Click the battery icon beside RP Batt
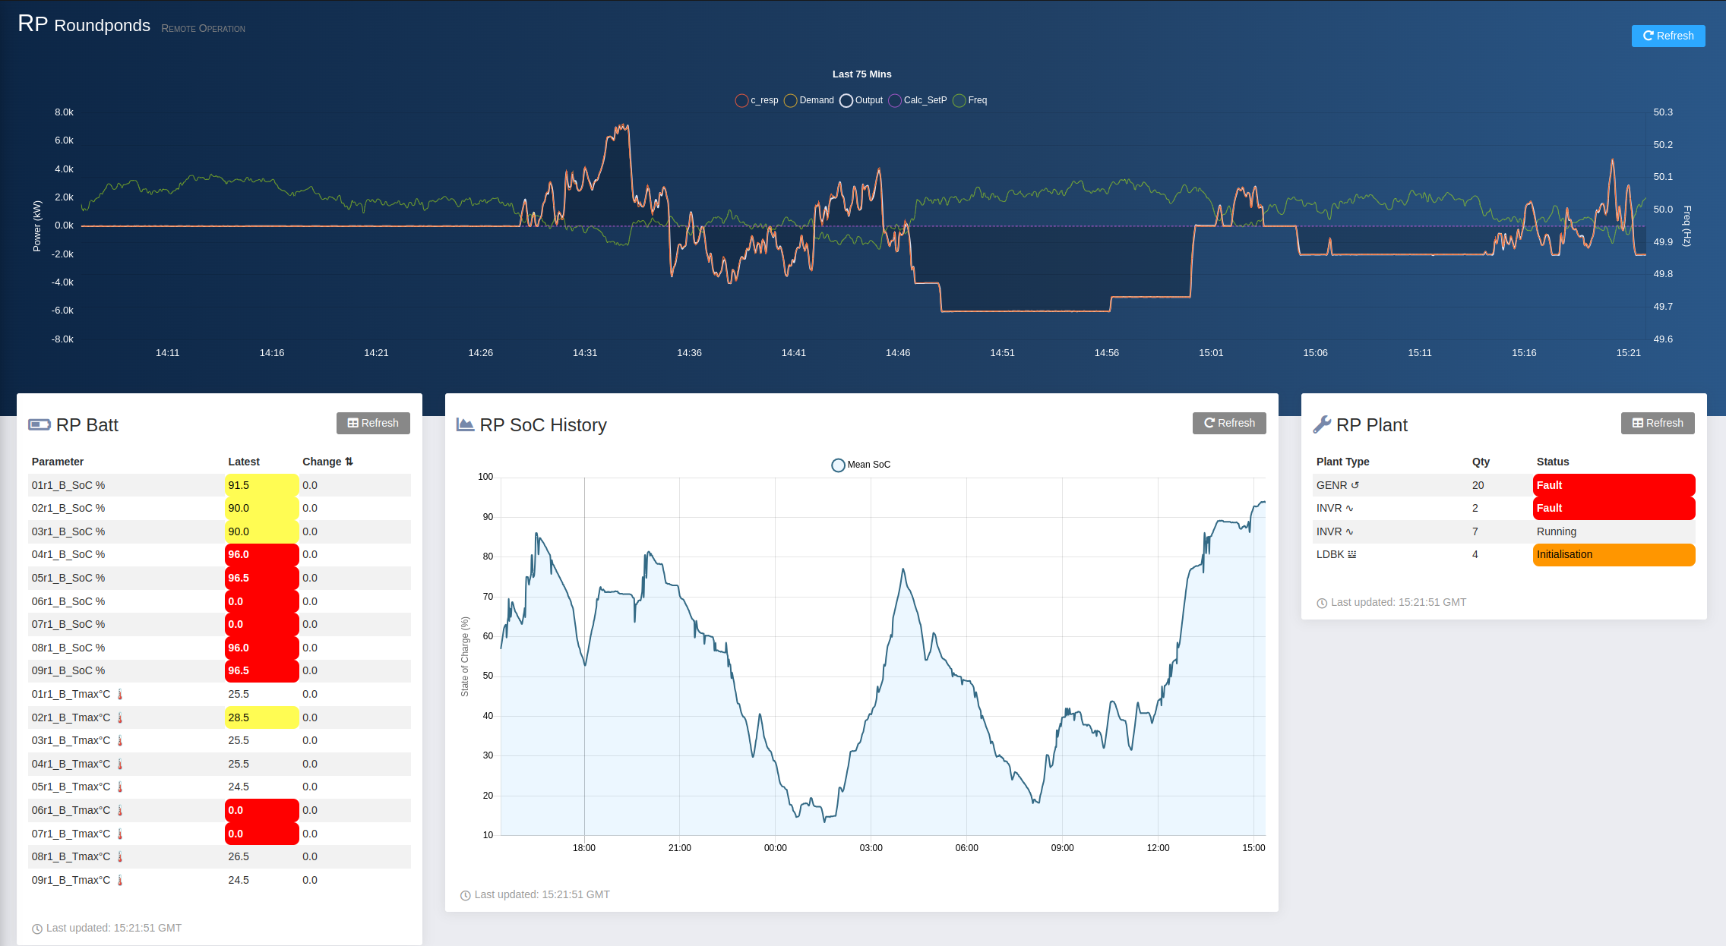Screen dimensions: 1726x946 tap(39, 424)
